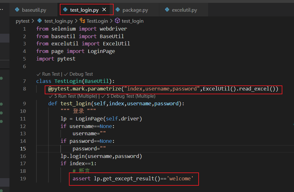
Task: Click the green gutter marker beside line 7
Action: click(1, 78)
